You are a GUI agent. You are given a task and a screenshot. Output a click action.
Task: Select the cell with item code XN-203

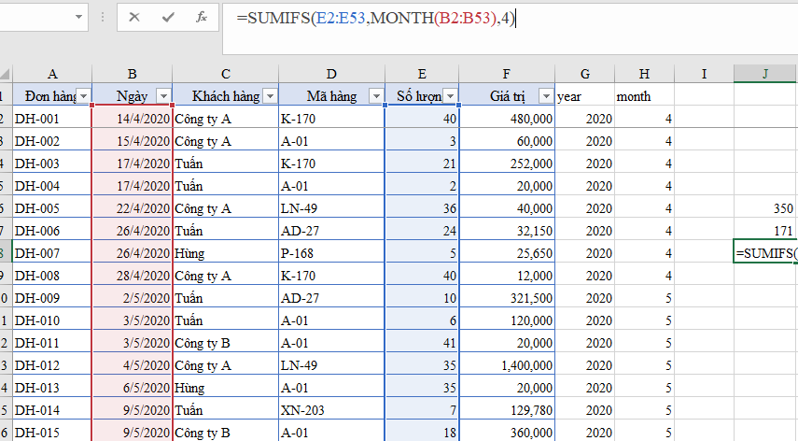pos(331,409)
